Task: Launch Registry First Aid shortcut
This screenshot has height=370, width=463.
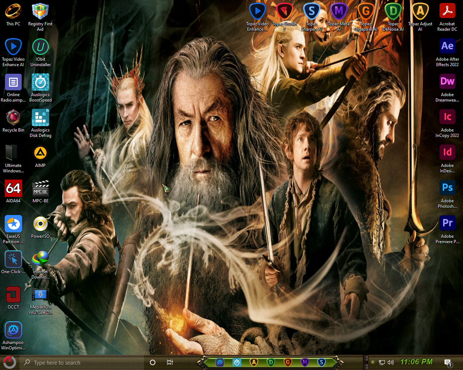Action: pos(40,17)
